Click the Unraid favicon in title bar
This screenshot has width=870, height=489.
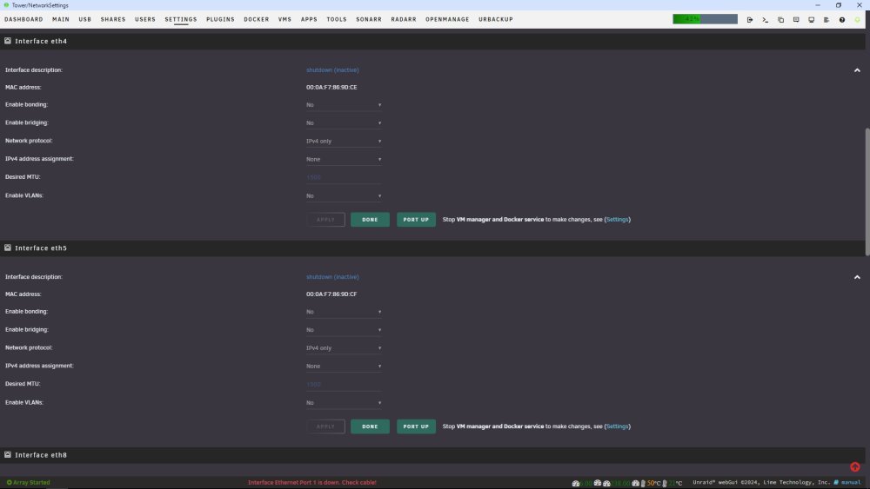coord(6,5)
